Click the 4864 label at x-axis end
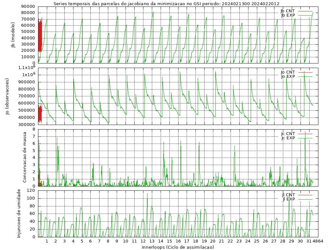Screen dimensions: 333x250 click(318, 241)
